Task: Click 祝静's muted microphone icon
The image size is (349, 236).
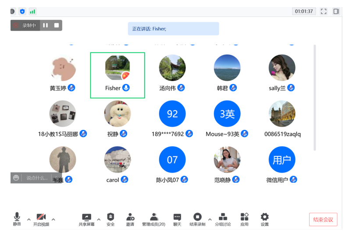Action: [124, 134]
